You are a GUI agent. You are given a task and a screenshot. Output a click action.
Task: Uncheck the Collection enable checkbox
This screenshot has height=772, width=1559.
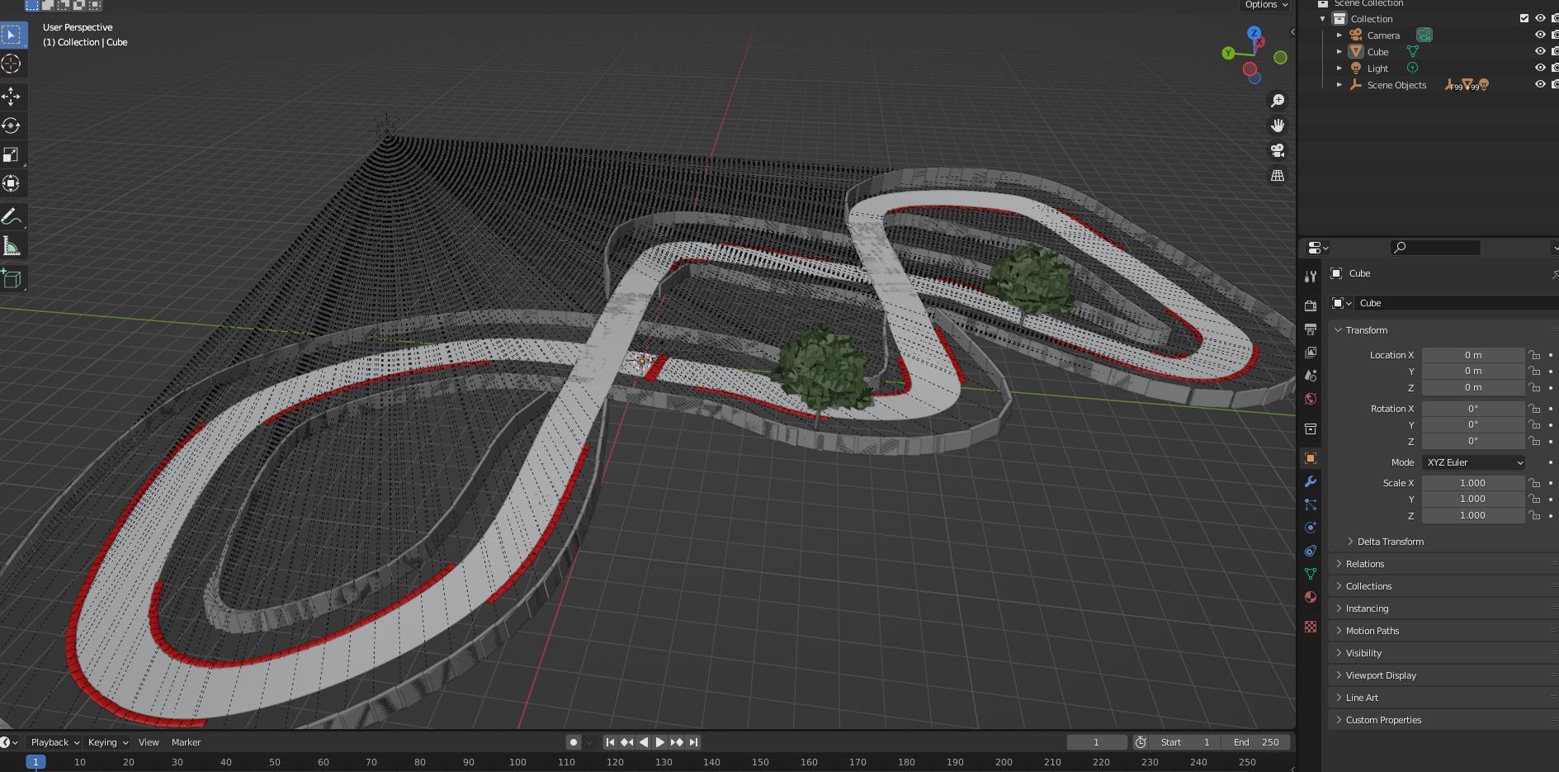(x=1523, y=17)
